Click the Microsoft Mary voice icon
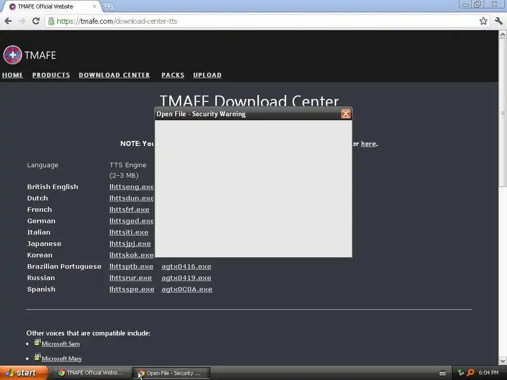This screenshot has height=380, width=507. click(38, 357)
